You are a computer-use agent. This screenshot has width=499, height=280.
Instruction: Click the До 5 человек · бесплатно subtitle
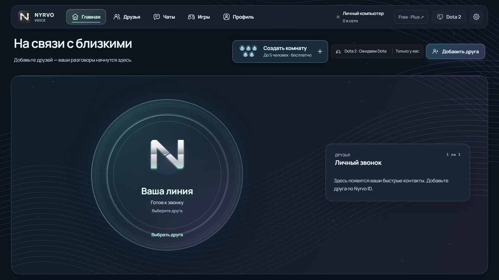(x=287, y=55)
